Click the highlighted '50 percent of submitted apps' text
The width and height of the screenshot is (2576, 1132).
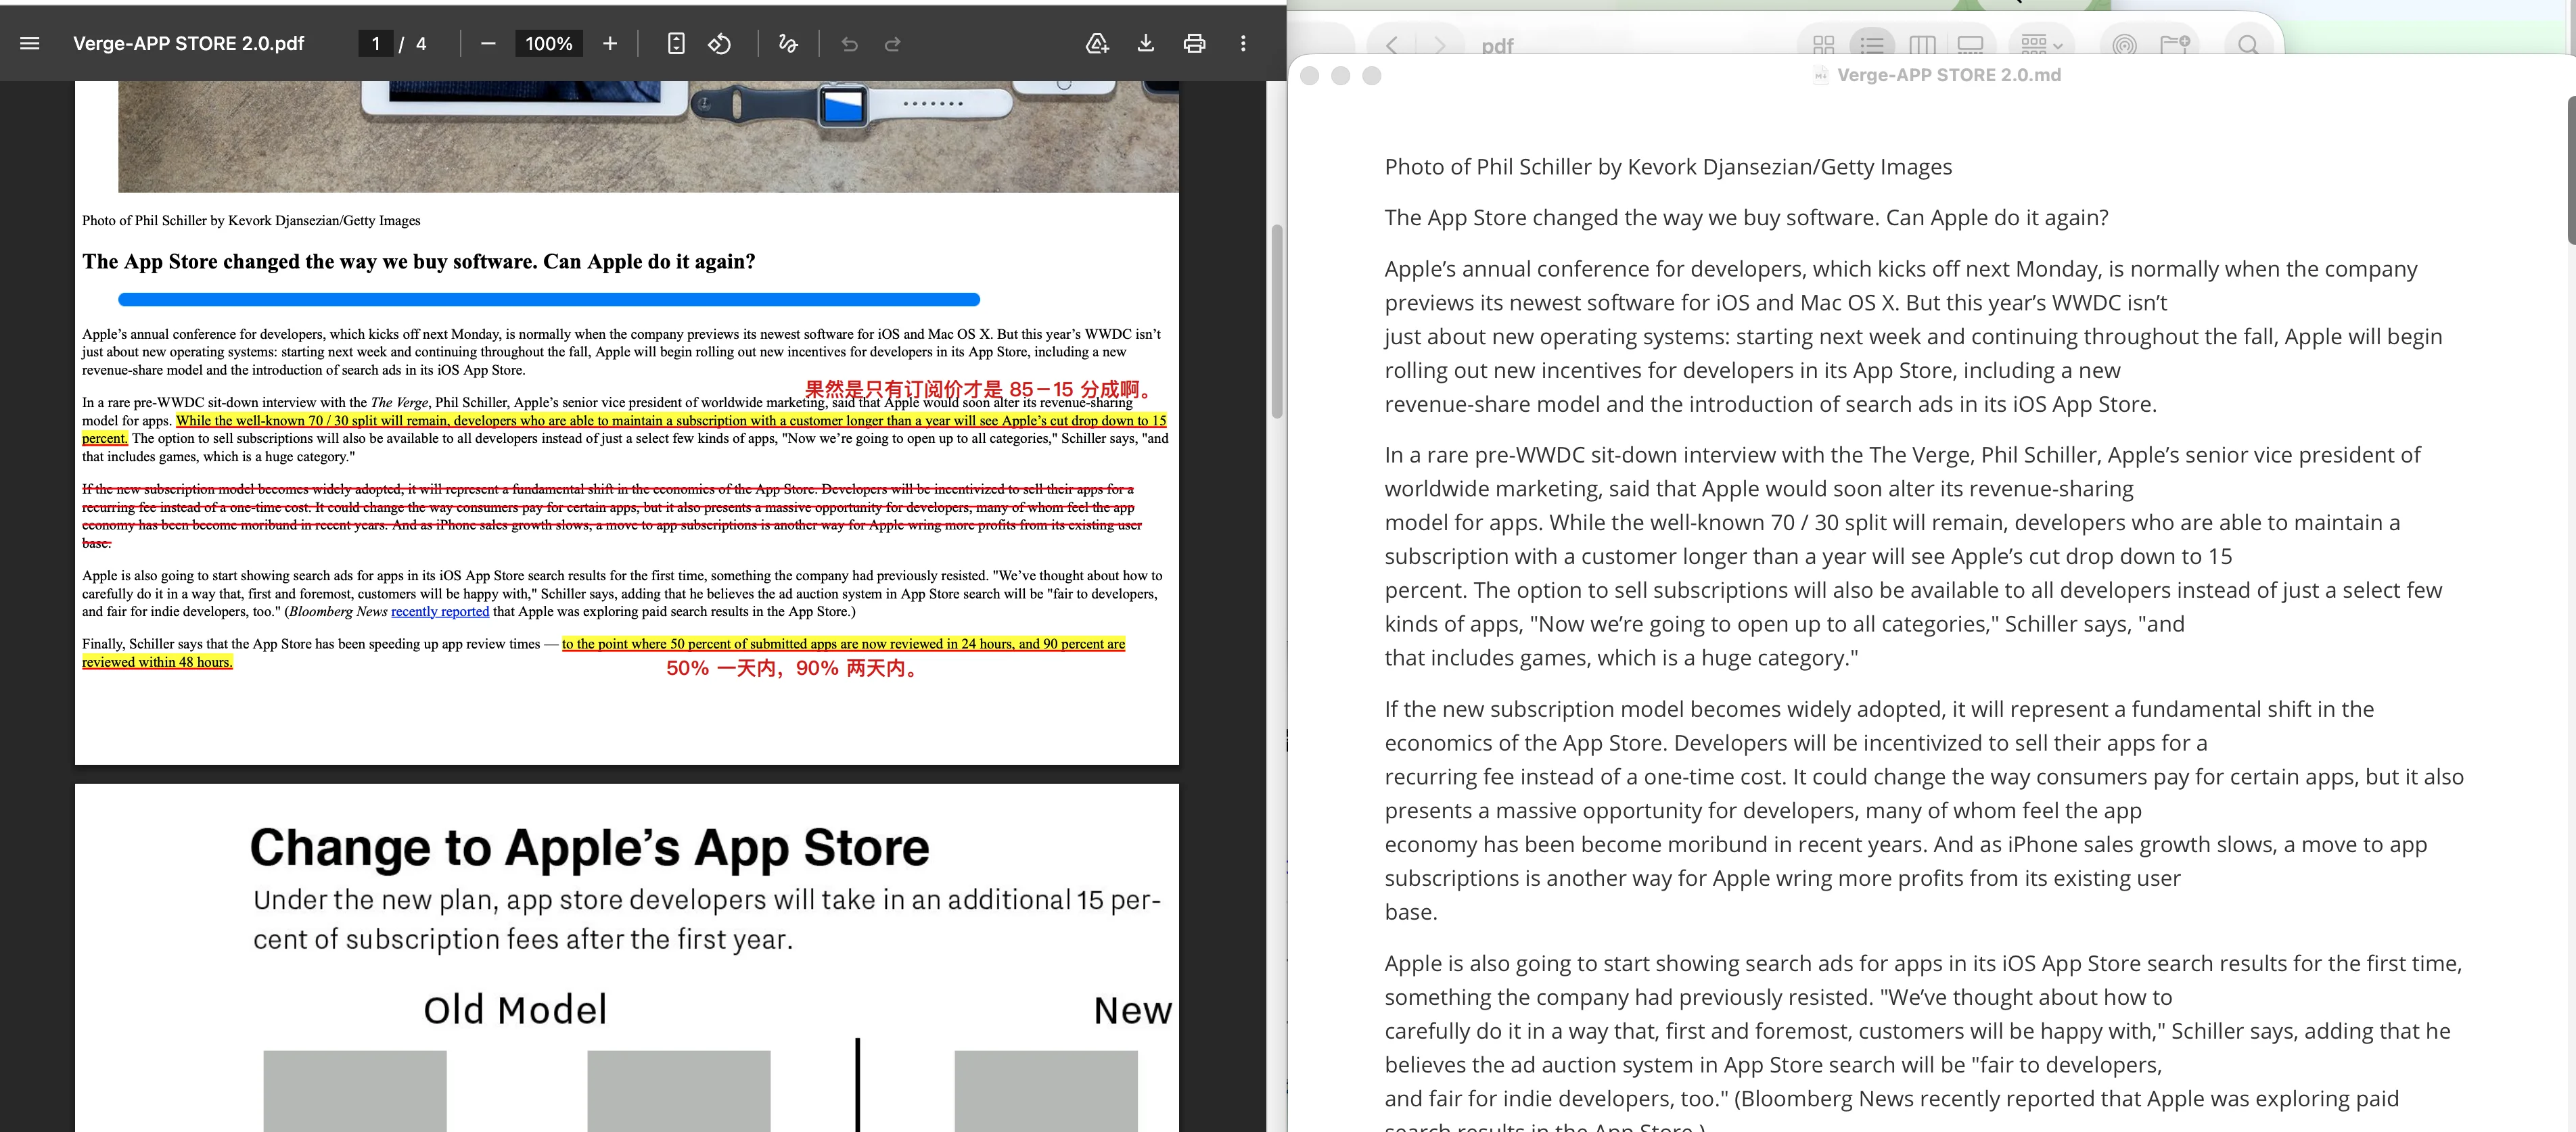(843, 644)
